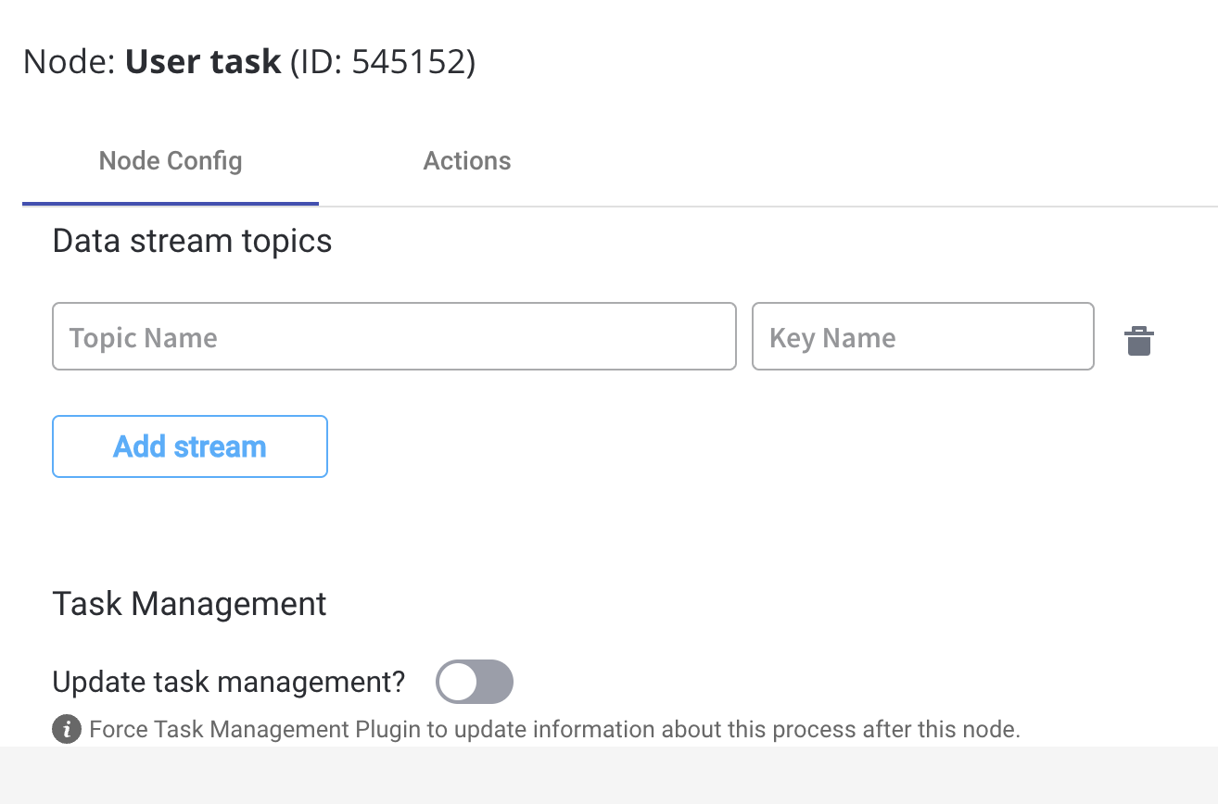1218x804 pixels.
Task: Select the Node Config tab
Action: 171,161
